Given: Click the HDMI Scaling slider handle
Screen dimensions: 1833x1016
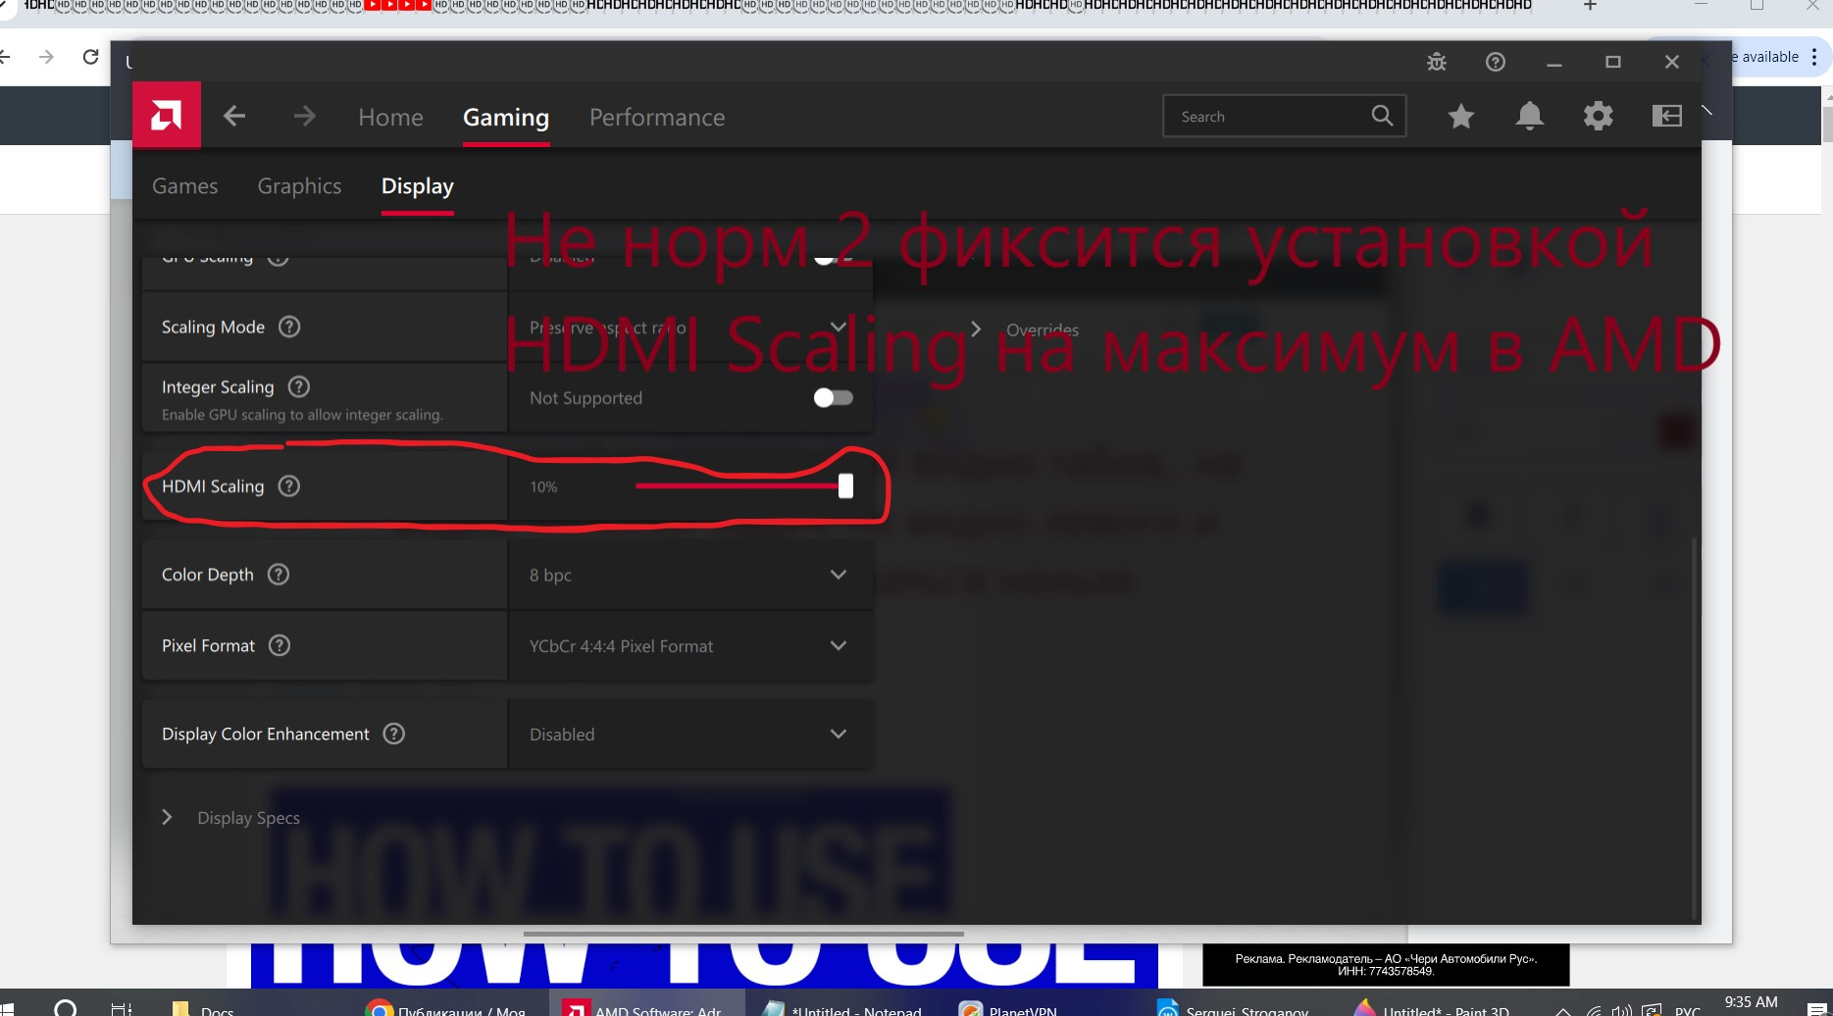Looking at the screenshot, I should [845, 485].
